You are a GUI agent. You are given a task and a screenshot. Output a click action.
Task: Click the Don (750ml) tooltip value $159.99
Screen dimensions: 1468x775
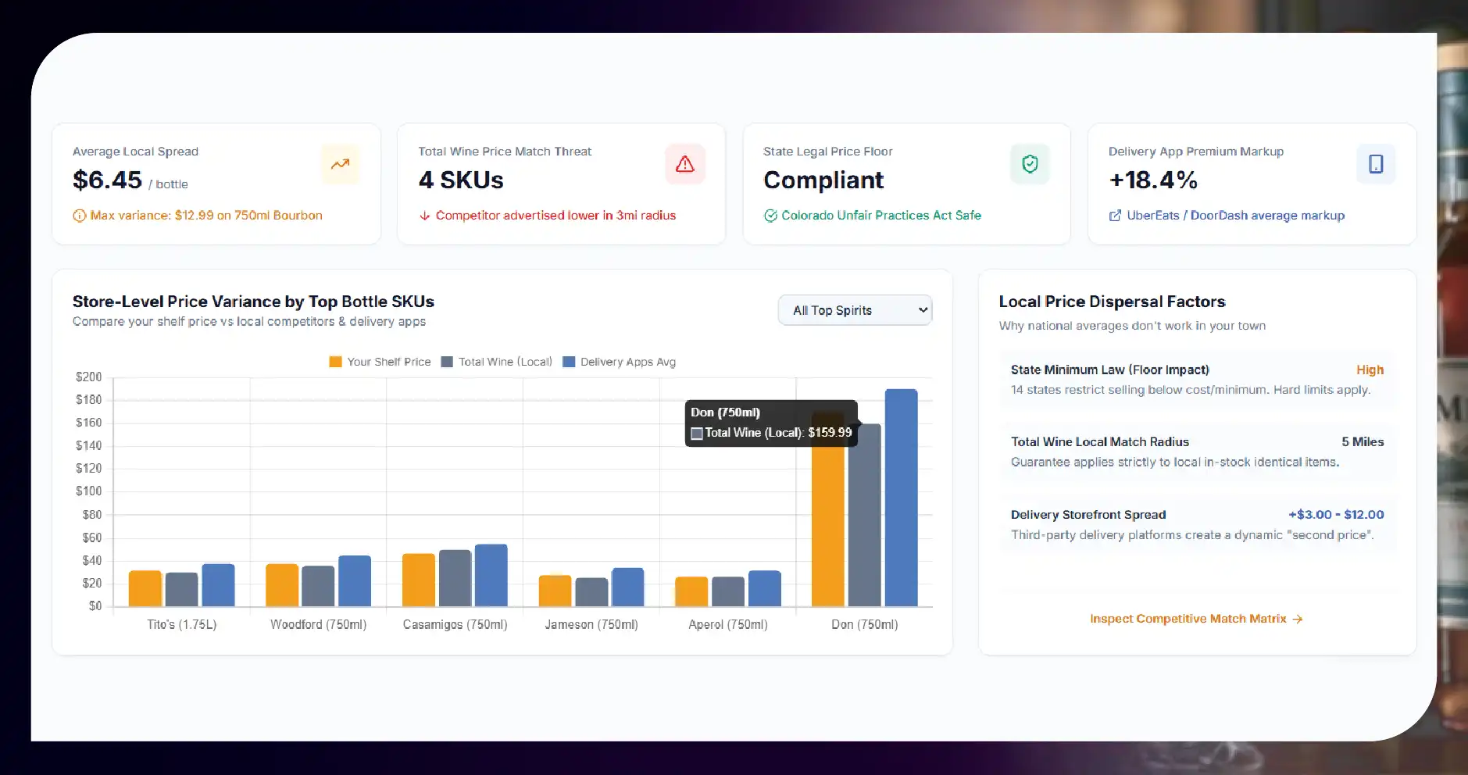click(830, 433)
